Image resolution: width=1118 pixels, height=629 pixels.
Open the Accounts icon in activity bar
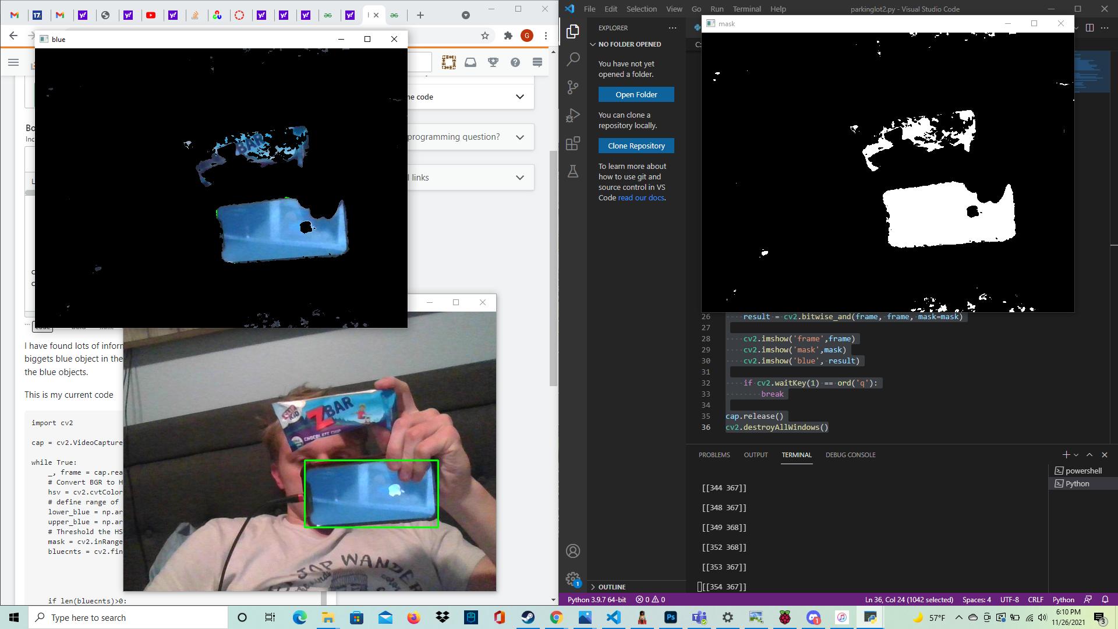pos(573,551)
